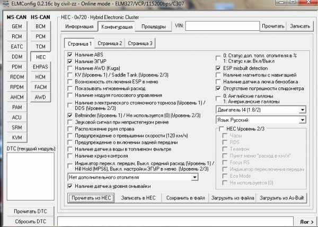Click the Сбросить DTC button

click(30, 221)
